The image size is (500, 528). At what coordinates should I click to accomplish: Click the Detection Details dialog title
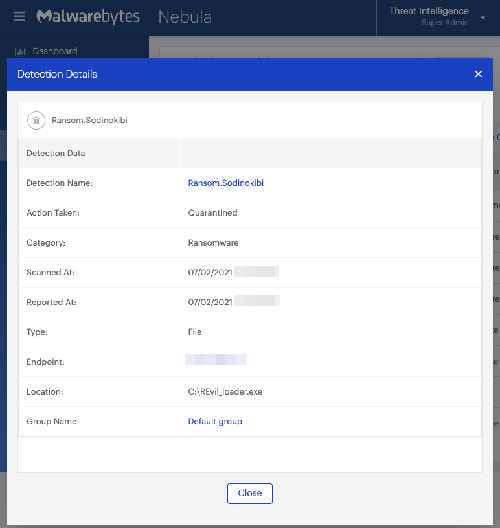tap(57, 74)
